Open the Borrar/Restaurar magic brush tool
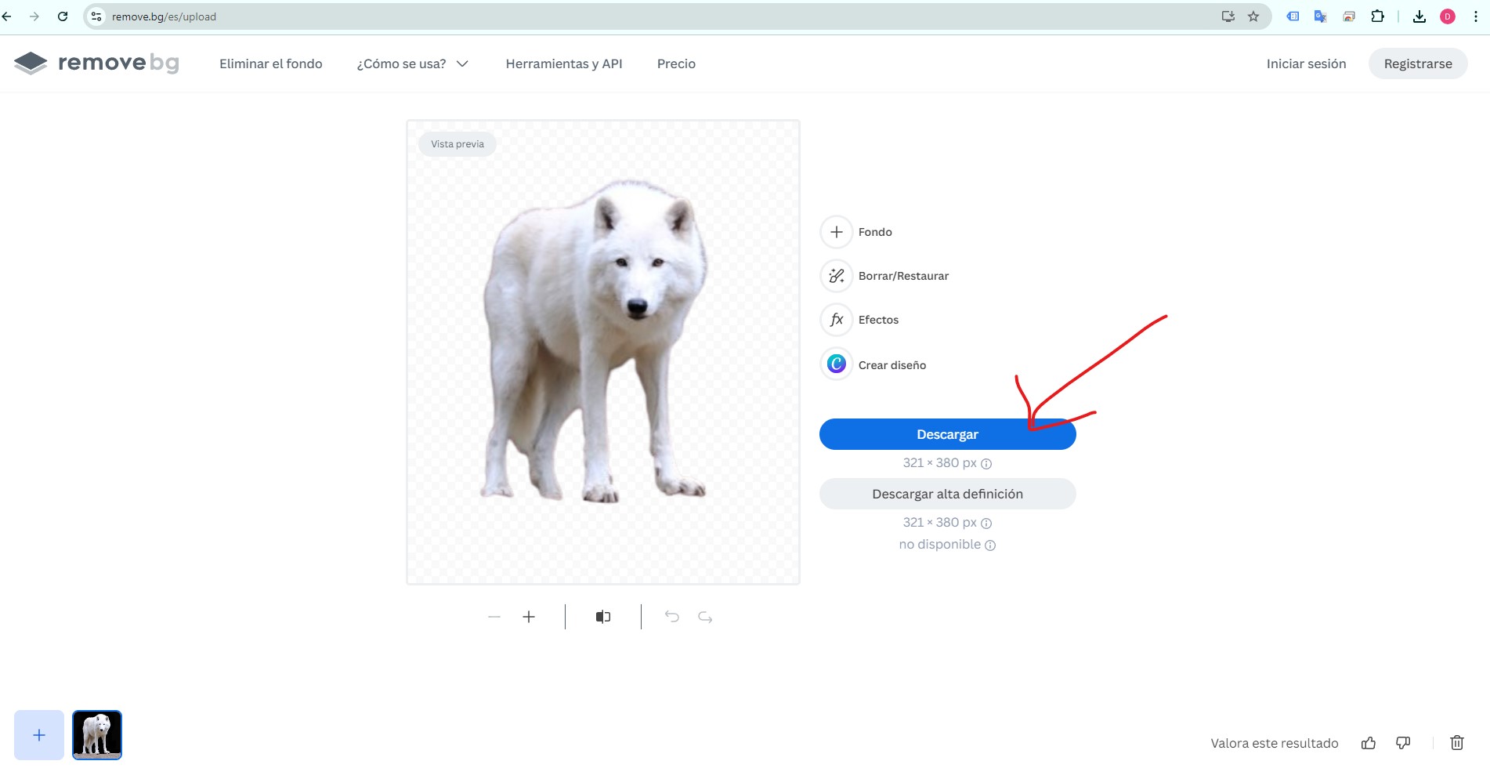The image size is (1490, 779). (837, 276)
